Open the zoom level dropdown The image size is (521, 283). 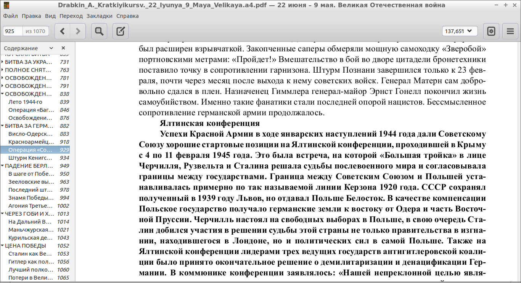460,31
